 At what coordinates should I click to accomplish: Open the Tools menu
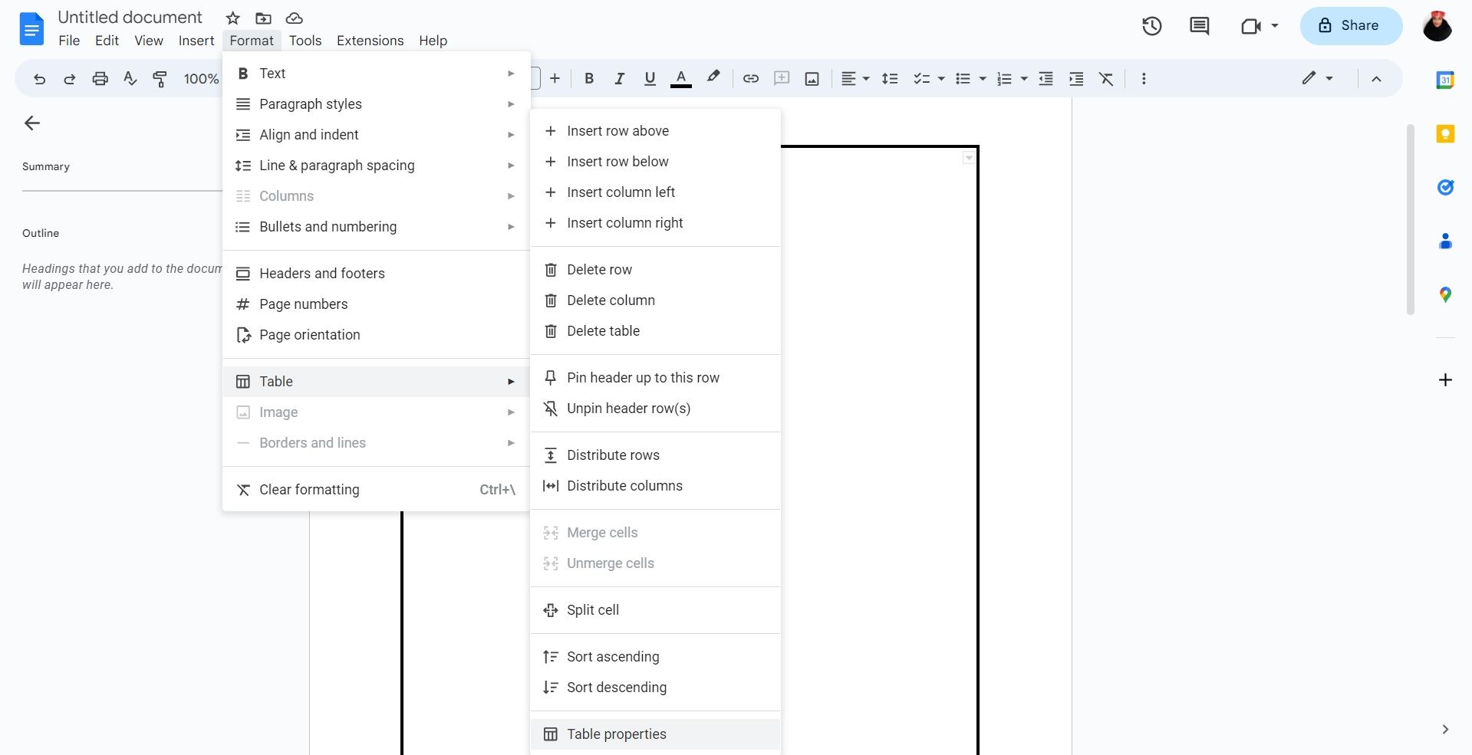point(305,41)
